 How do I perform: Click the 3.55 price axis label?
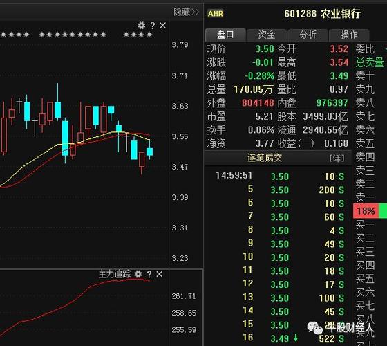(180, 136)
